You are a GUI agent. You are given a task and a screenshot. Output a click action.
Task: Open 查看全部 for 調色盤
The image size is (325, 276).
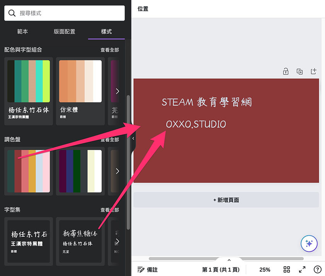click(x=110, y=140)
